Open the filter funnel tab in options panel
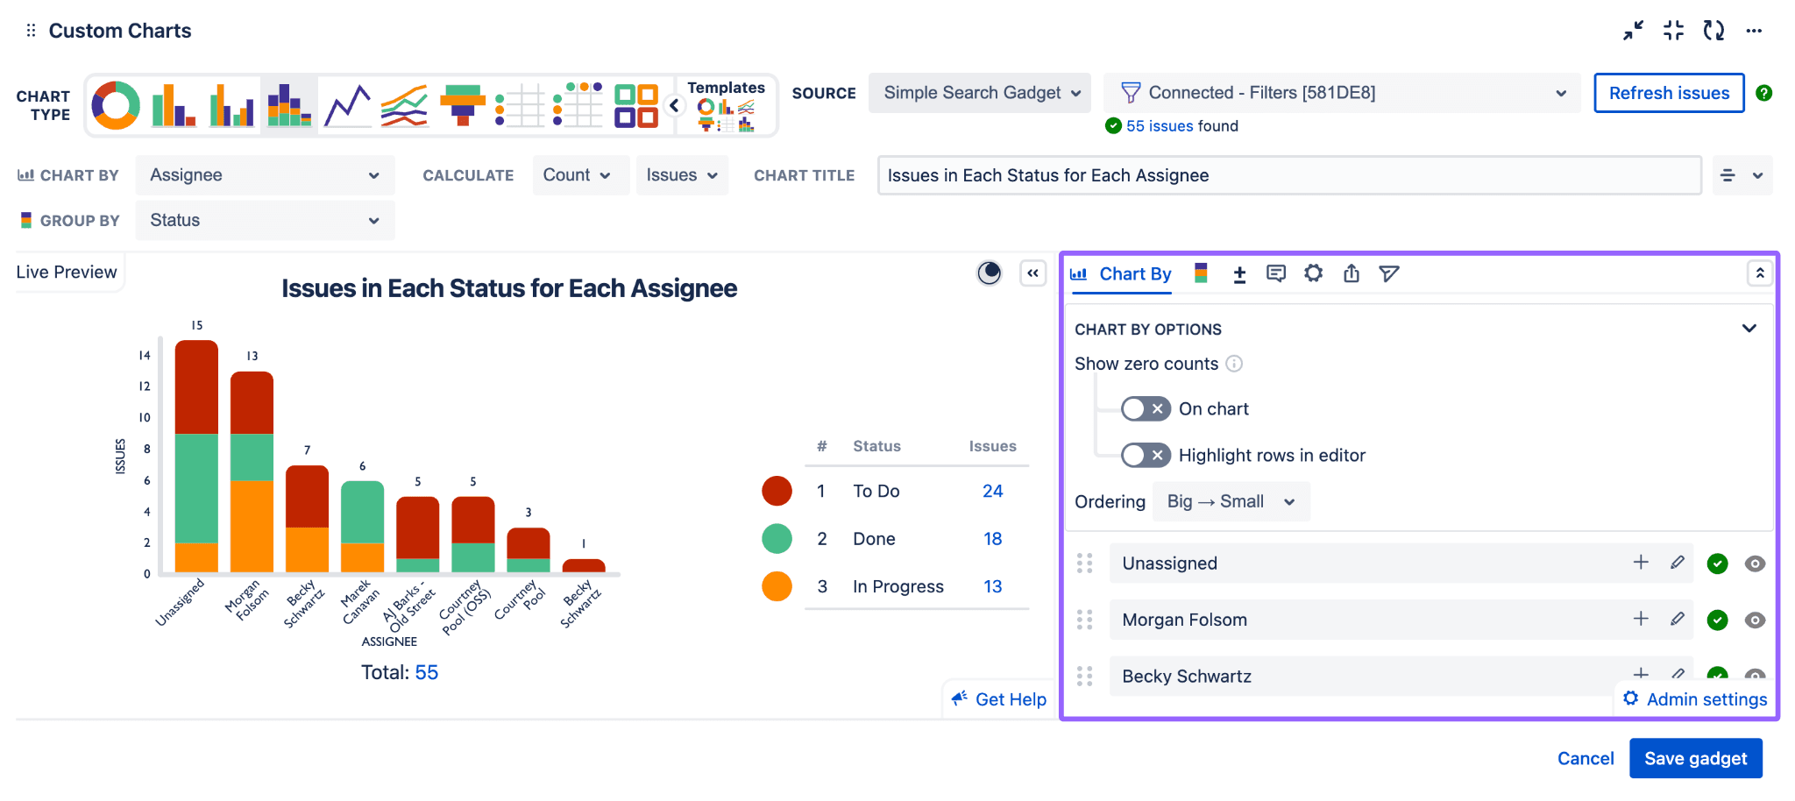The width and height of the screenshot is (1795, 801). 1388,273
